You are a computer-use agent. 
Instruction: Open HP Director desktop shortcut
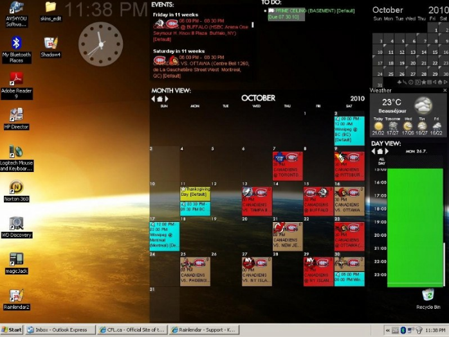click(x=16, y=114)
